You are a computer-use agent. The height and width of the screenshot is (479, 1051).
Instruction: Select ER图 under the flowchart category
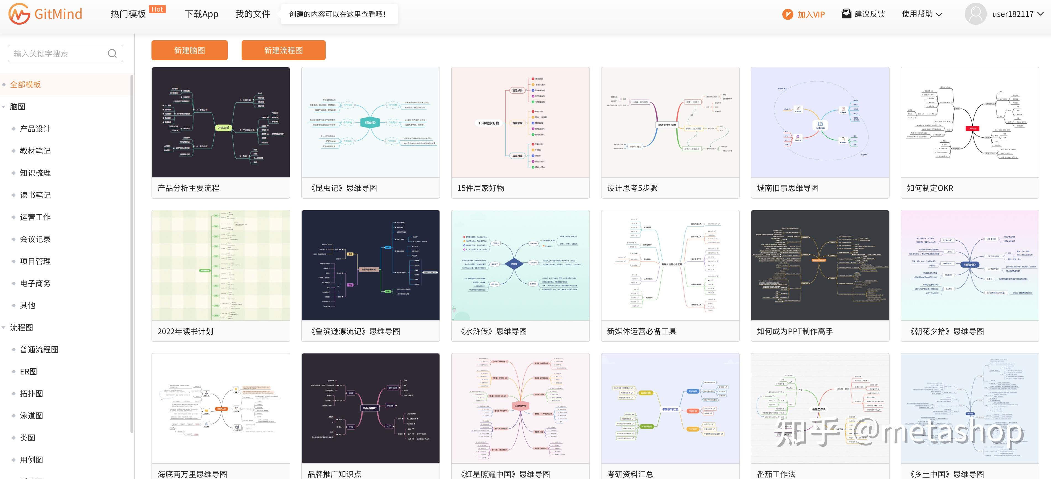[x=28, y=371]
